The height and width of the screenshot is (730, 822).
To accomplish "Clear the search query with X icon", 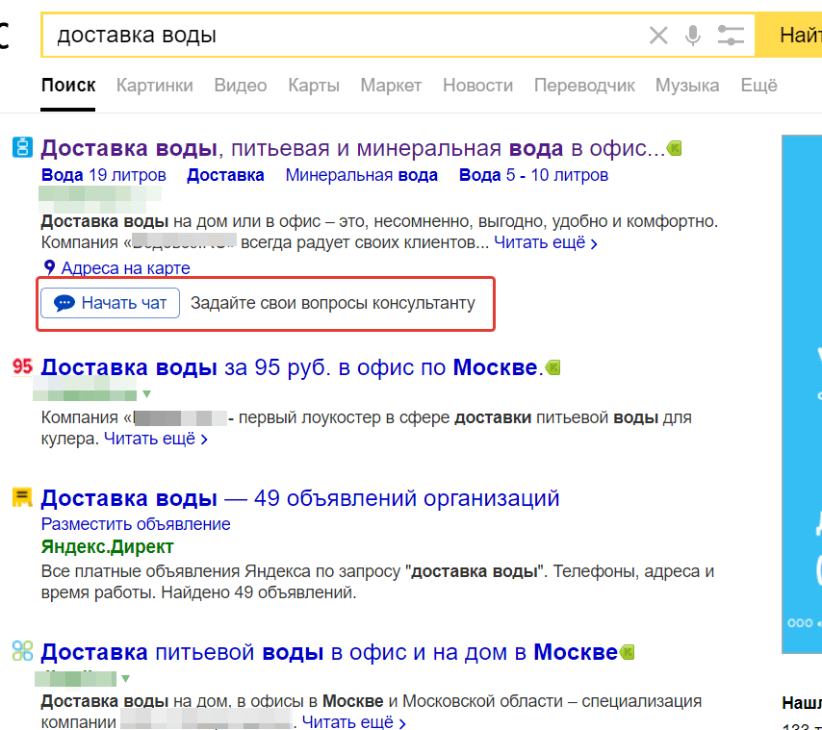I will click(658, 37).
